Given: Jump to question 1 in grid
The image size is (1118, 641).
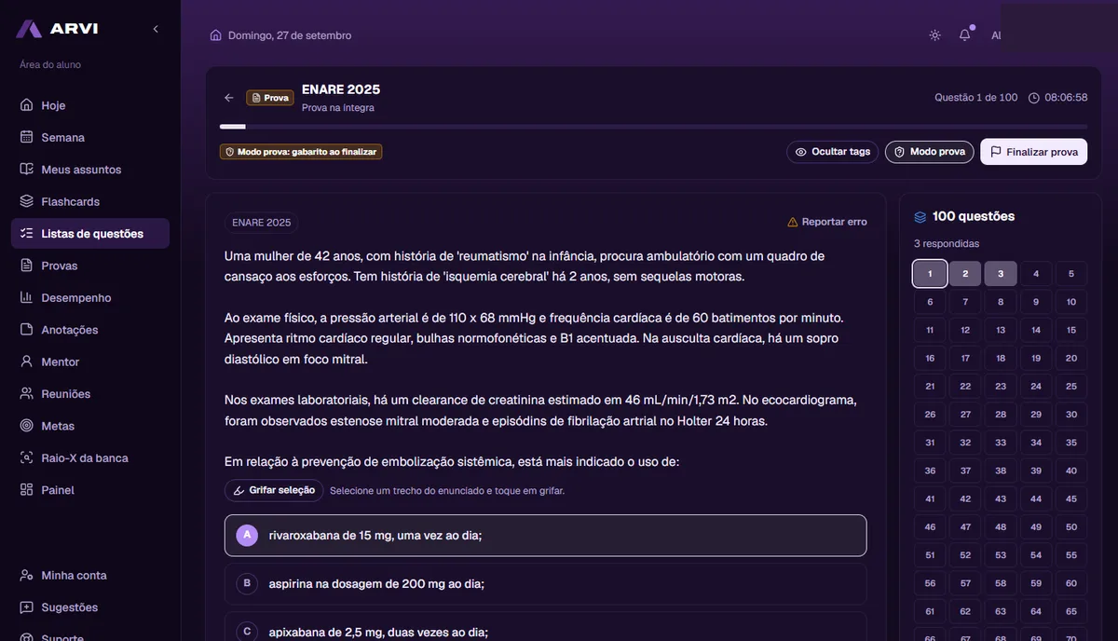Looking at the screenshot, I should [x=930, y=274].
